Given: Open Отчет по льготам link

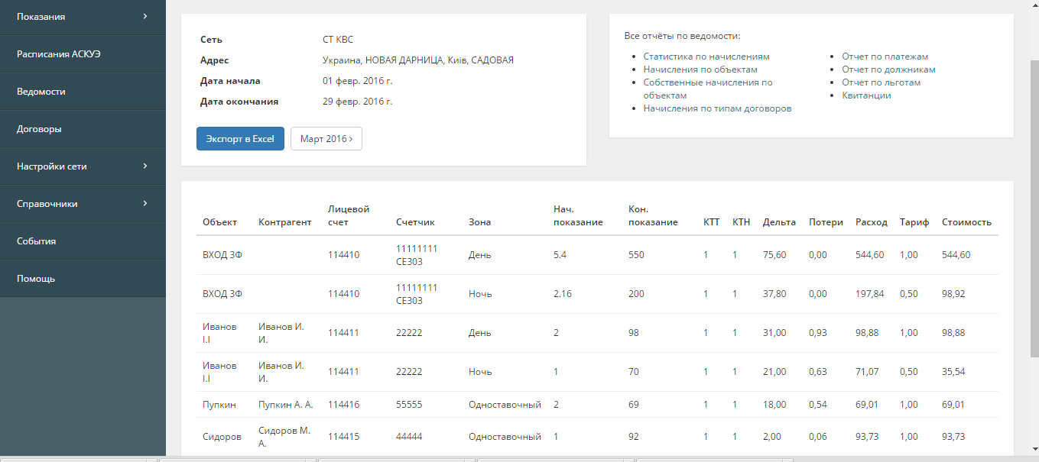Looking at the screenshot, I should (x=881, y=82).
